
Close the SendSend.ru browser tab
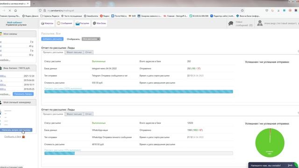28,3
